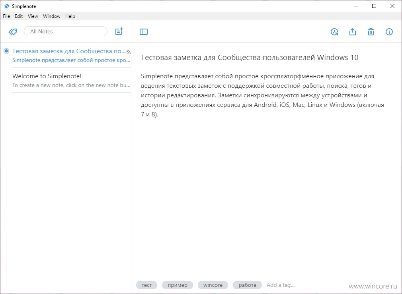
Task: Click the тест tag
Action: (x=146, y=285)
